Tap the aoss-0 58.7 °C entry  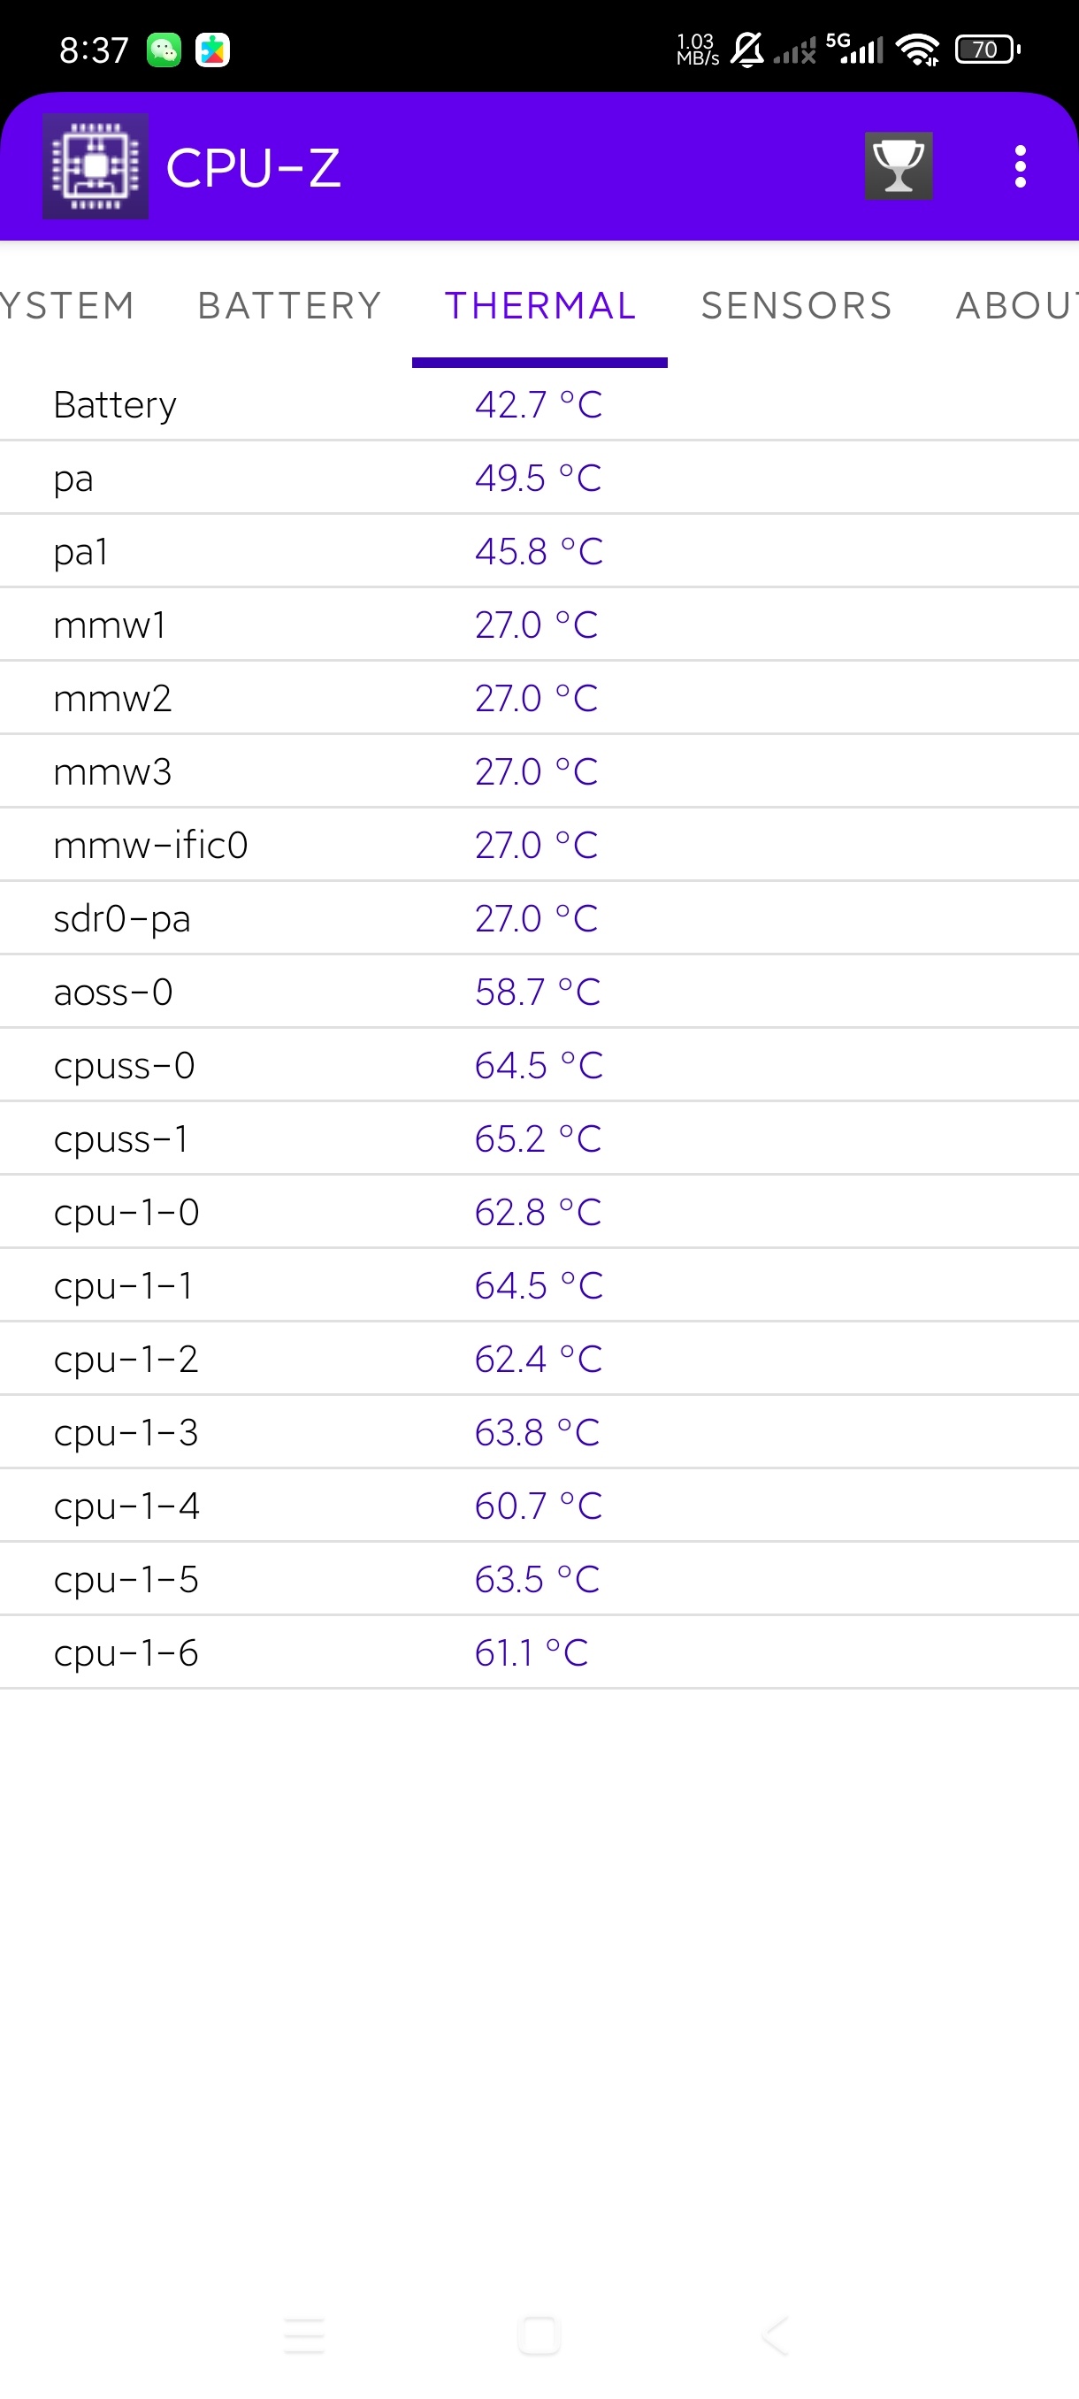[x=539, y=992]
